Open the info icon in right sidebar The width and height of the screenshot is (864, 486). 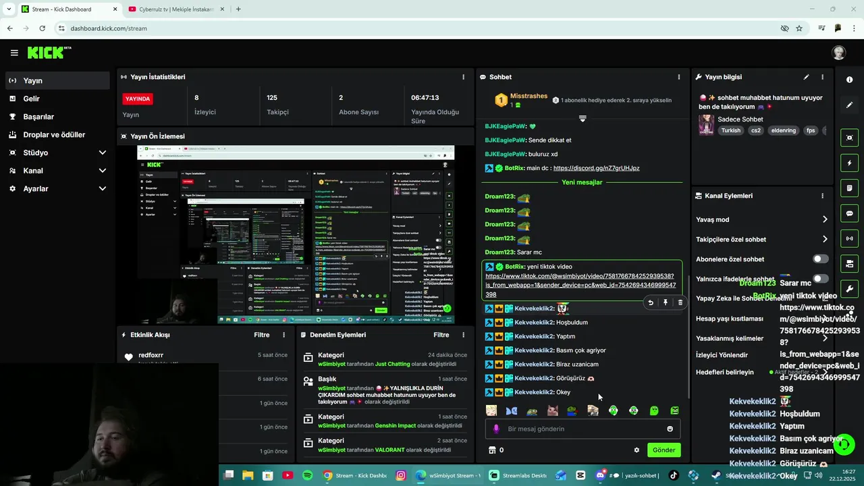click(x=849, y=80)
